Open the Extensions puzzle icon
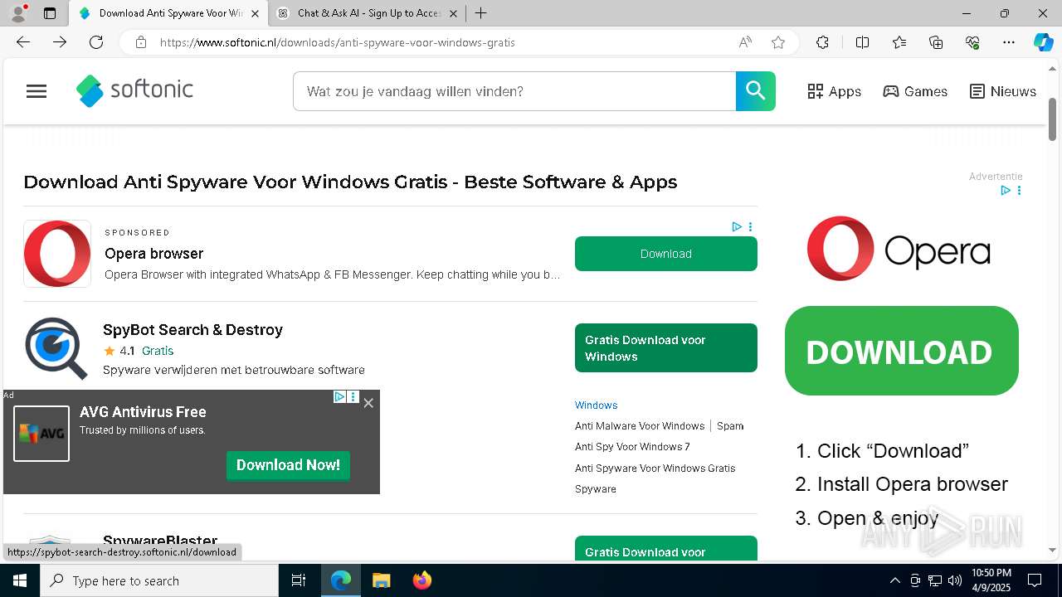Viewport: 1062px width, 597px height. tap(822, 42)
